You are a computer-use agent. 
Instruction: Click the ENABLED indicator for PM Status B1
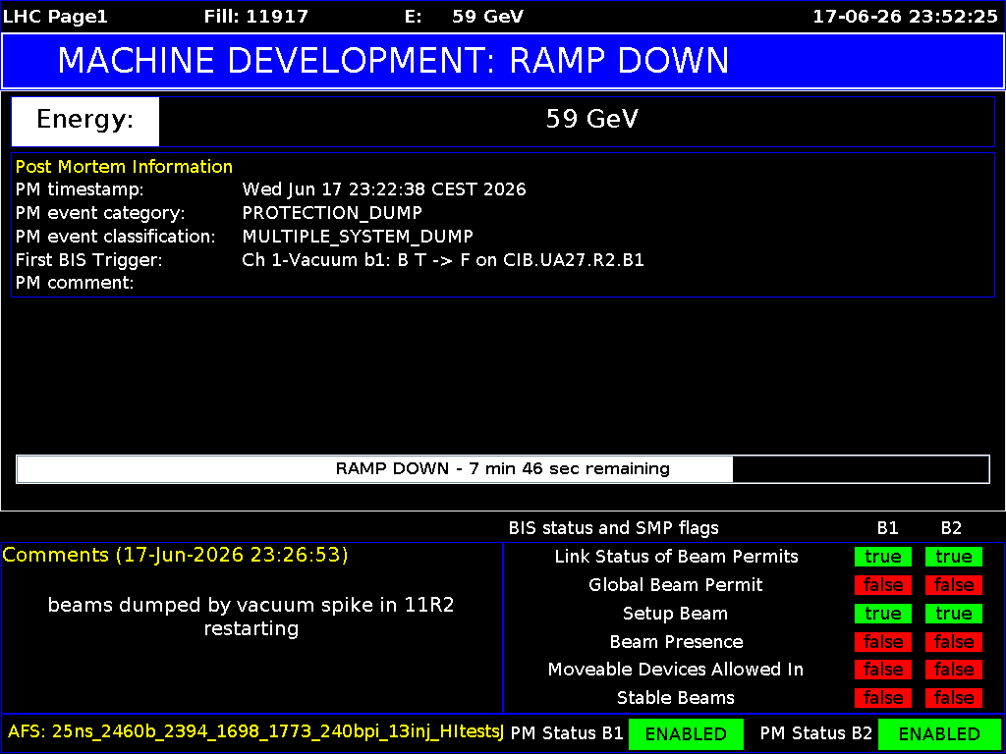[686, 734]
